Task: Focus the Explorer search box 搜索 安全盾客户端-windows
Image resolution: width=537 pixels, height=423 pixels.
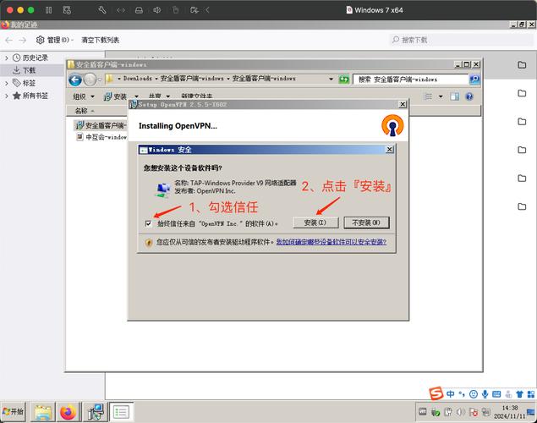Action: (x=411, y=80)
